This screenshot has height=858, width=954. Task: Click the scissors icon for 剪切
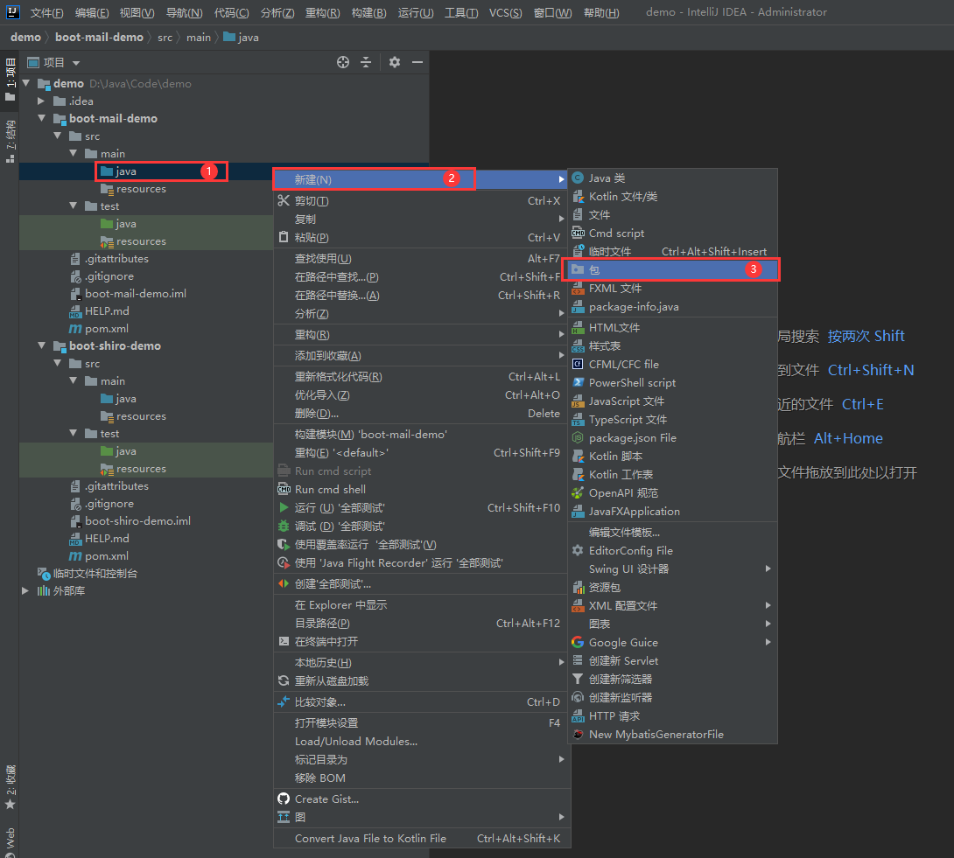284,200
